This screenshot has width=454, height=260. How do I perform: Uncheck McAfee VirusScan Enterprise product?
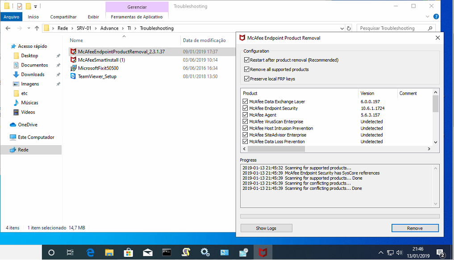pyautogui.click(x=245, y=122)
